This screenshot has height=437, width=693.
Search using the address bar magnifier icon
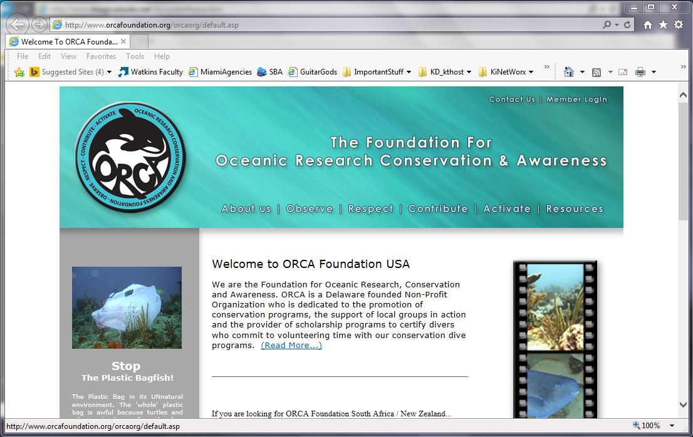(x=607, y=24)
